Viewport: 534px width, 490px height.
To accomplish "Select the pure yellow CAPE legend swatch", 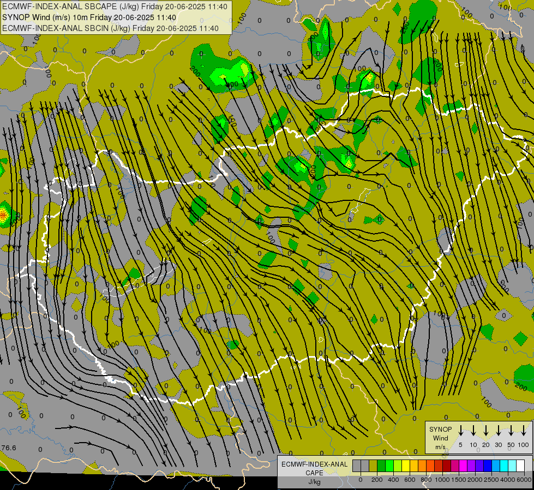I will click(x=406, y=465).
